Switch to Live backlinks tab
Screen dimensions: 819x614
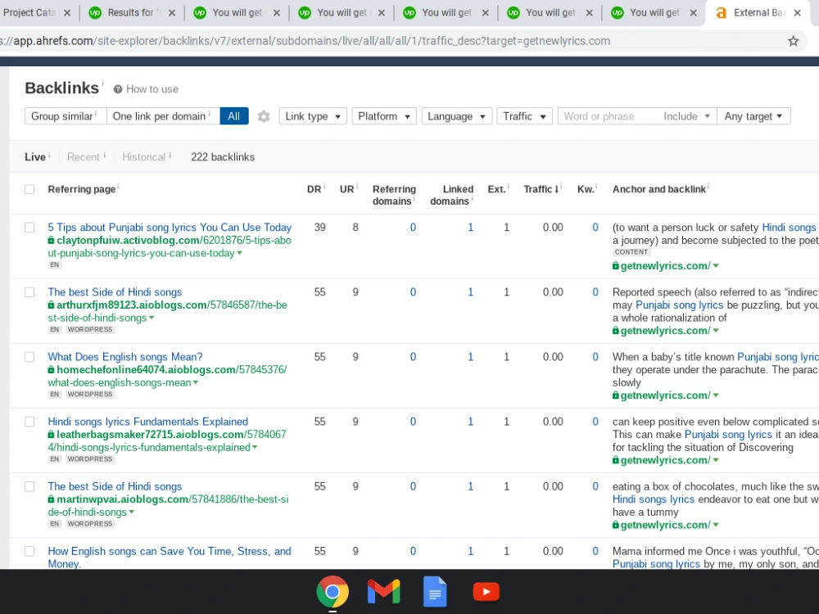(x=35, y=156)
